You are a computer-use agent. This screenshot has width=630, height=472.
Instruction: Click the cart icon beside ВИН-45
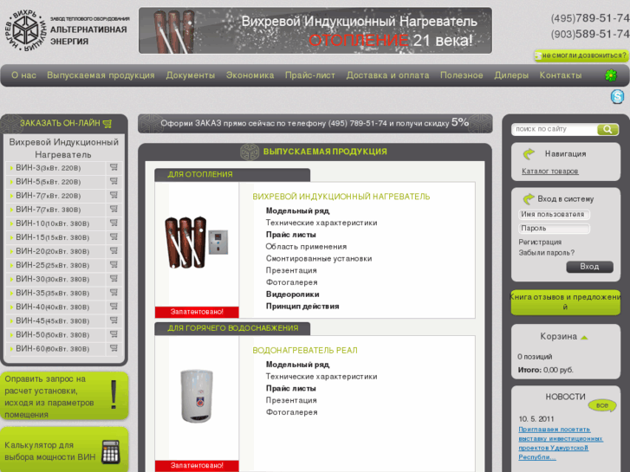[114, 320]
